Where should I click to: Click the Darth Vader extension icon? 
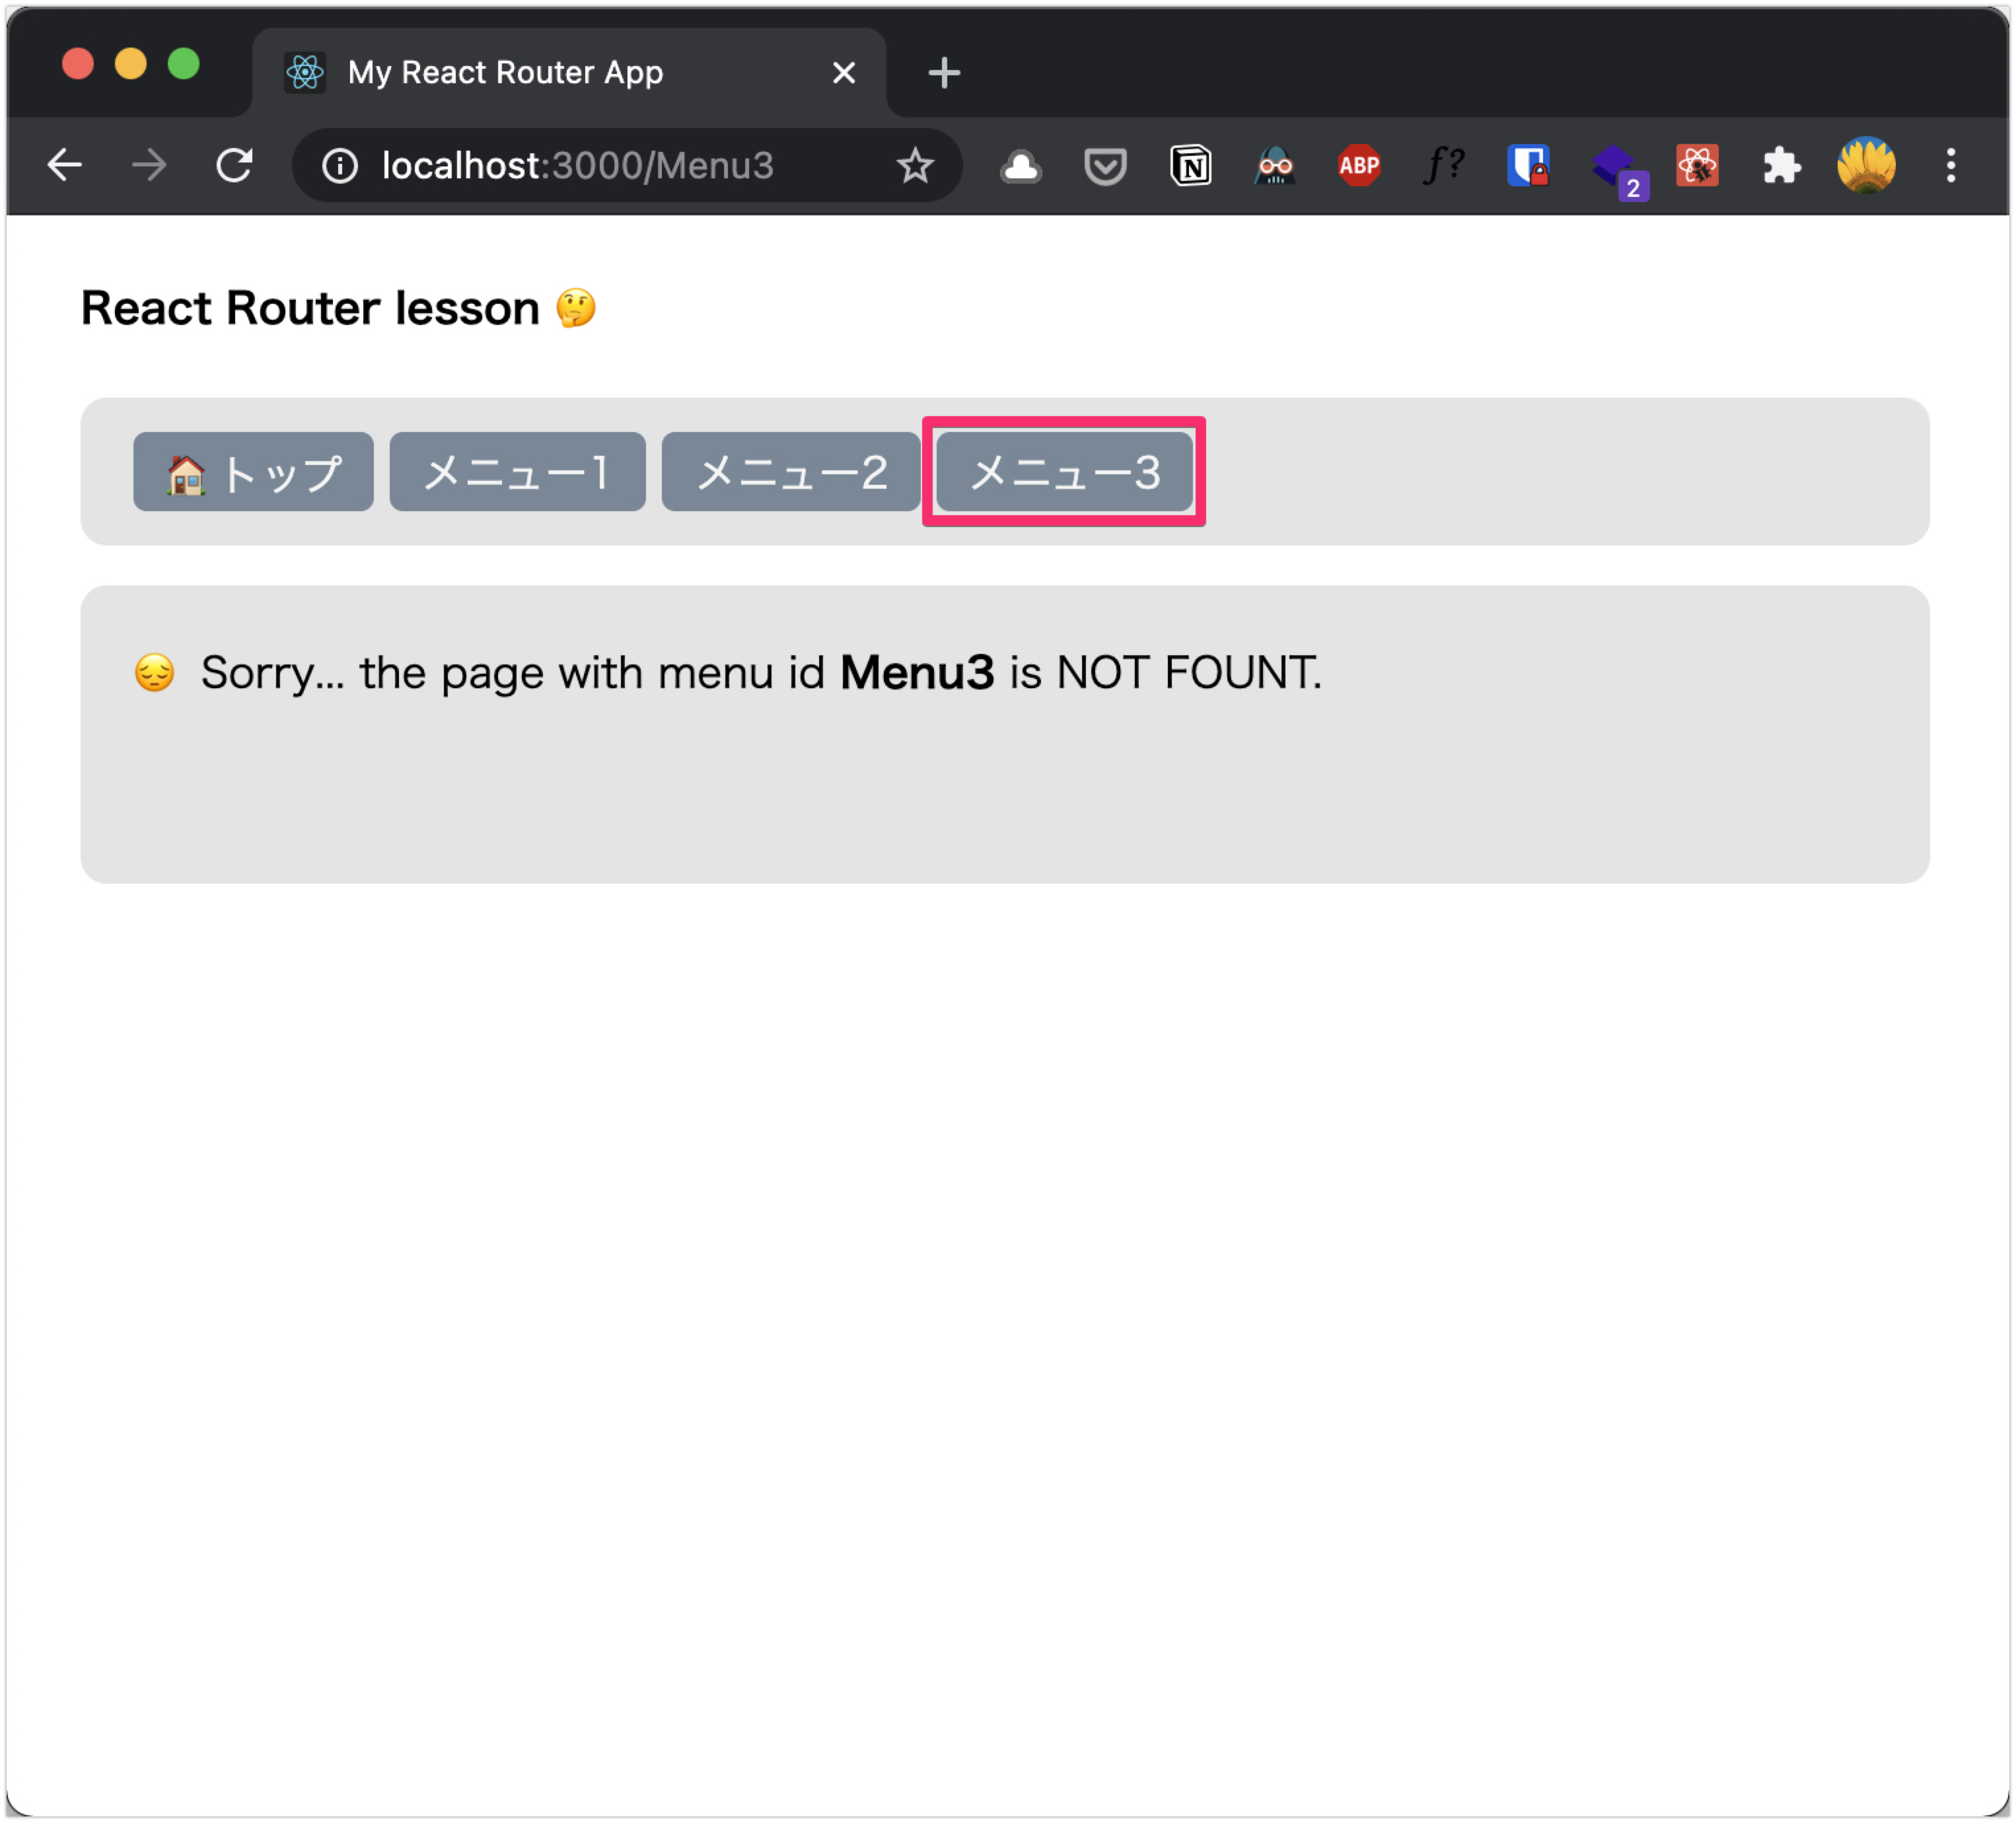point(1274,166)
